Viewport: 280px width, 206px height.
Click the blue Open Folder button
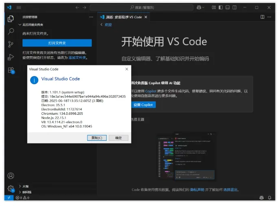57,43
